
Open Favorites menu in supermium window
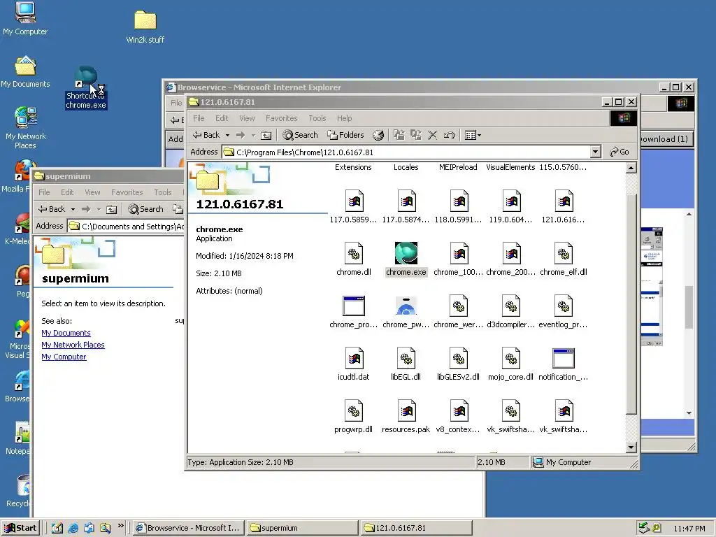tap(127, 192)
